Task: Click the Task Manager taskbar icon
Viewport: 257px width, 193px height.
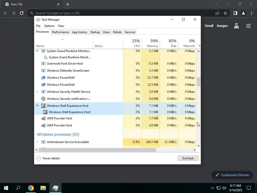Action: point(55,188)
